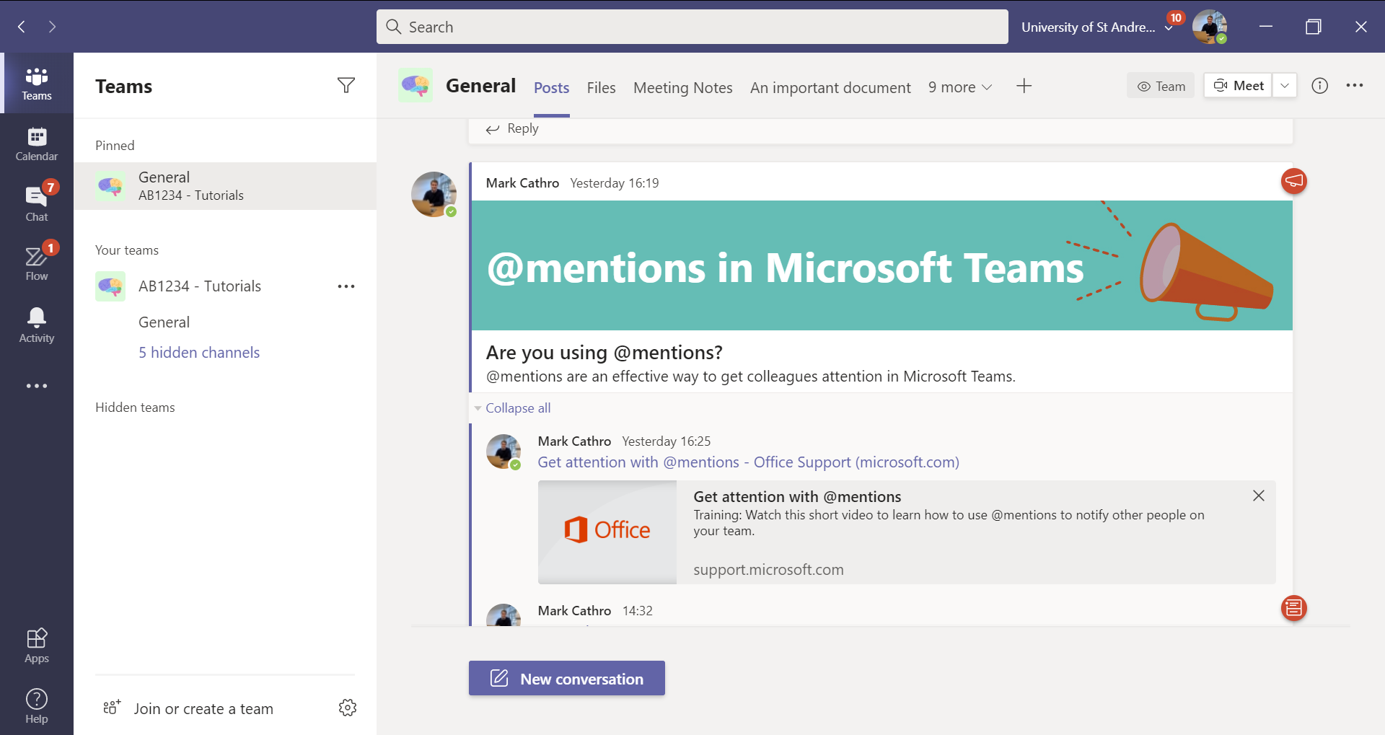Collapse all replies in the thread

click(x=517, y=408)
